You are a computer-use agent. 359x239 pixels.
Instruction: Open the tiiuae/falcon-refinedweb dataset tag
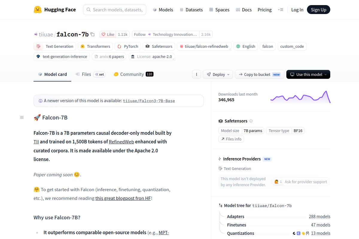pyautogui.click(x=204, y=46)
